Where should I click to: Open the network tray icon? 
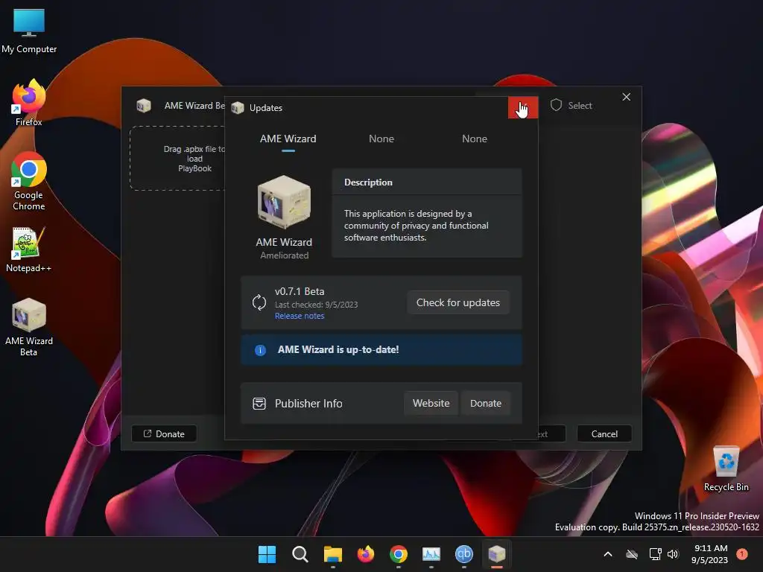coord(655,554)
